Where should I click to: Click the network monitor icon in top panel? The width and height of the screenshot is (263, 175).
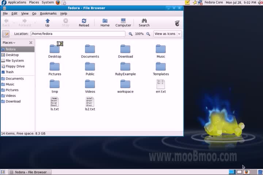click(200, 3)
